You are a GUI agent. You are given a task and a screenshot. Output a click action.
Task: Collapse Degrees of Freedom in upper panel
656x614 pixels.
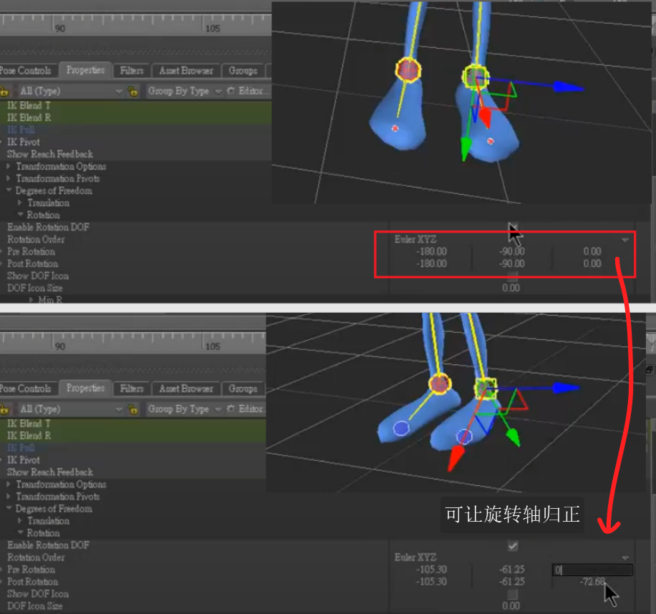(9, 191)
